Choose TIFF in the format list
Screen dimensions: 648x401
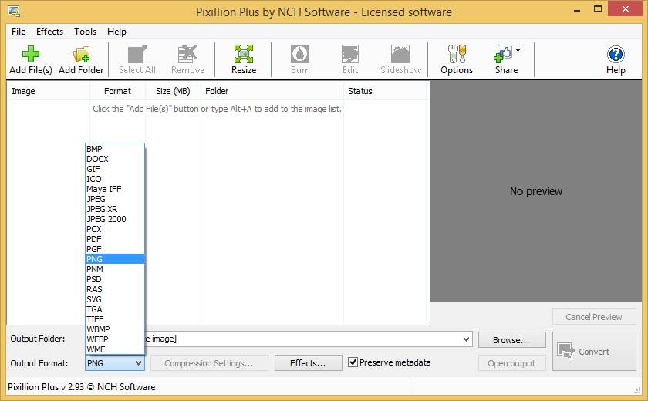95,319
